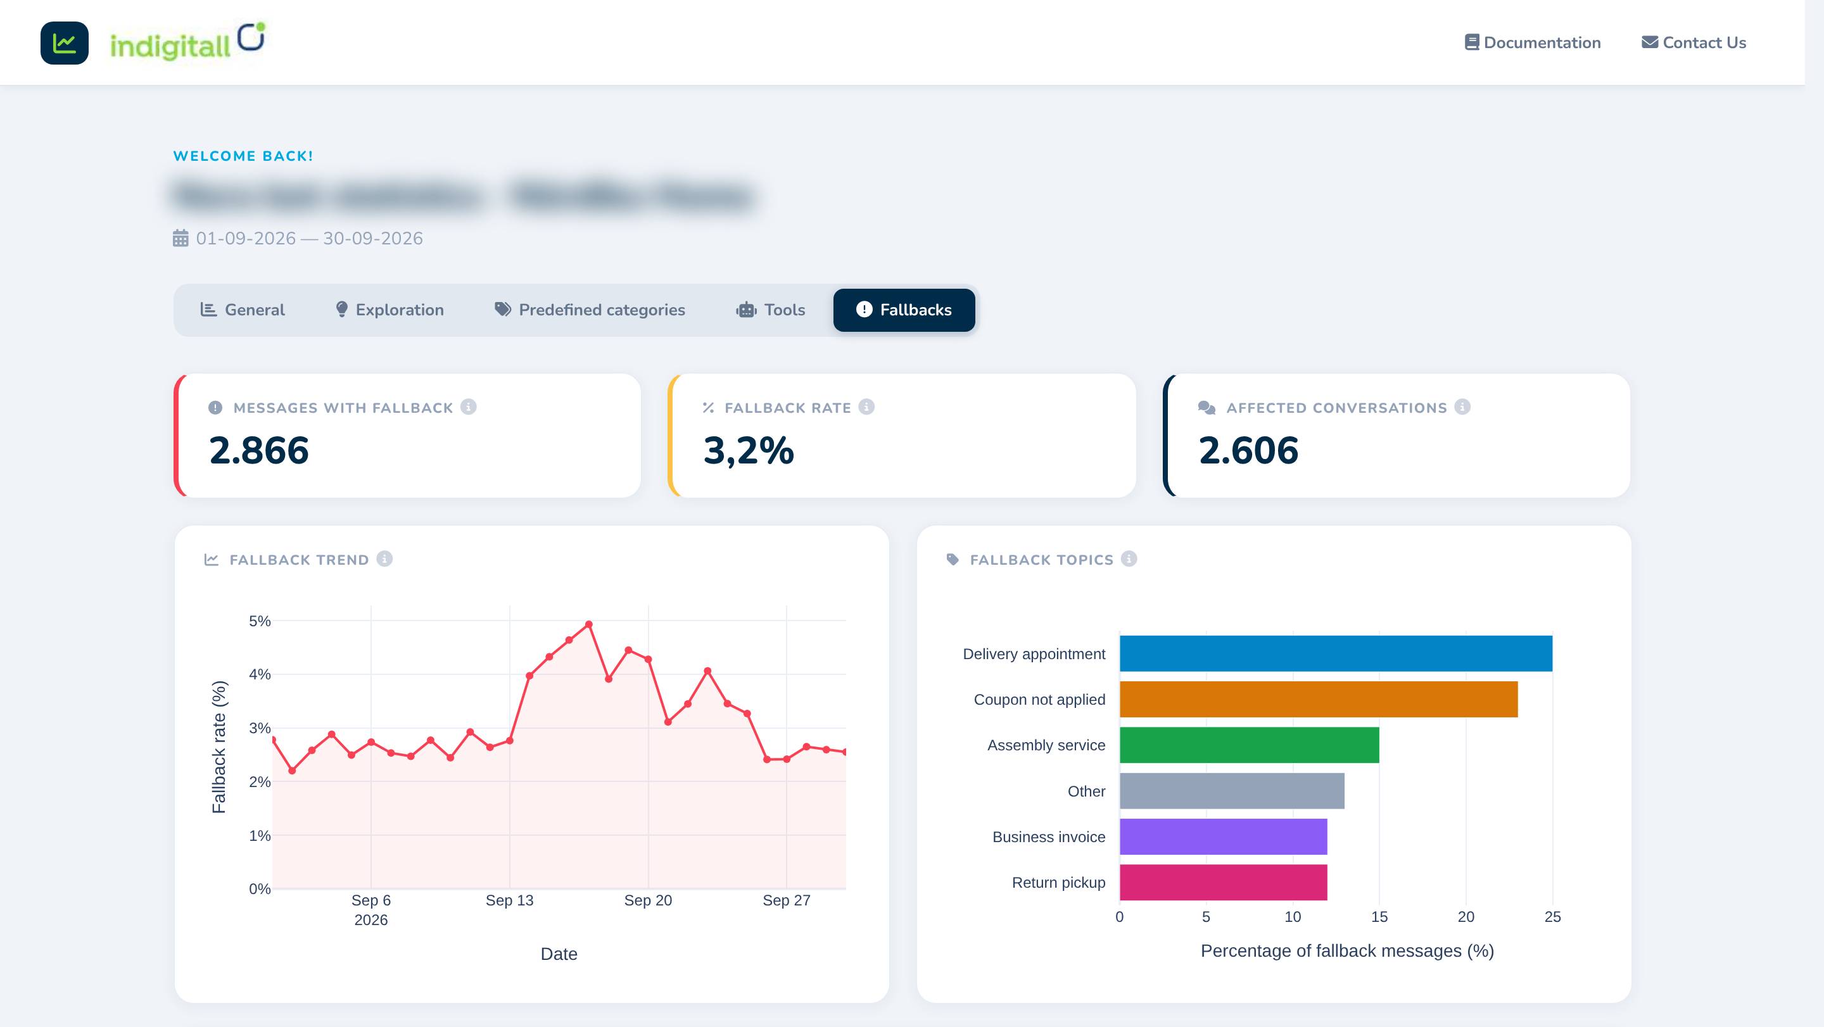Click the 2.606 affected conversations value

[1248, 450]
